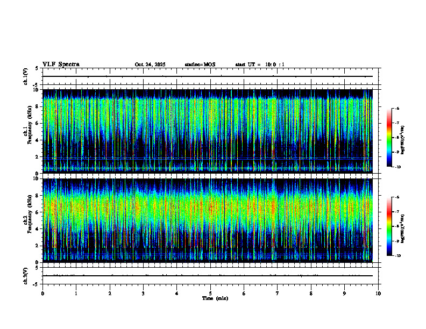Click the ch.2 spectrogram panel
Screen dimensions: 426x329
pyautogui.click(x=208, y=220)
